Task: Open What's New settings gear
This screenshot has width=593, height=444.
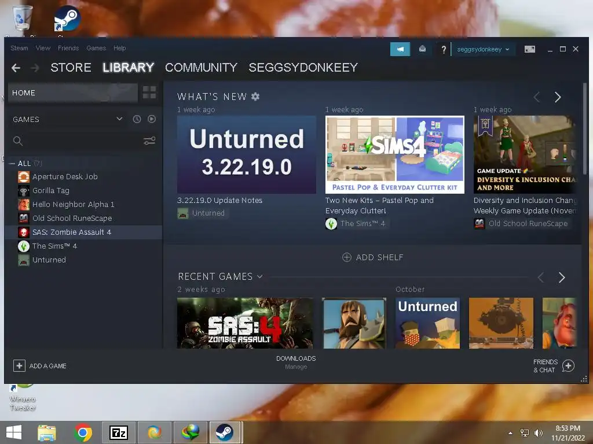Action: pyautogui.click(x=255, y=97)
